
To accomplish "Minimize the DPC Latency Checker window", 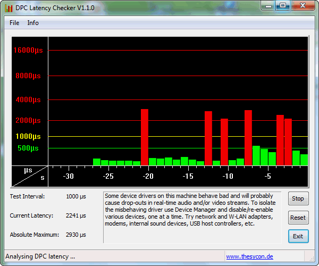I will click(x=268, y=5).
